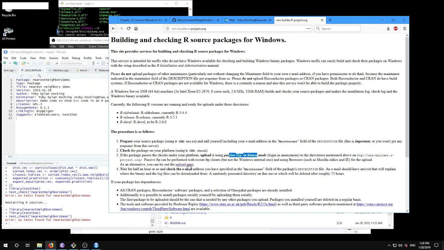Open the Firefox home page button
The image size is (444, 250).
coord(136,28)
